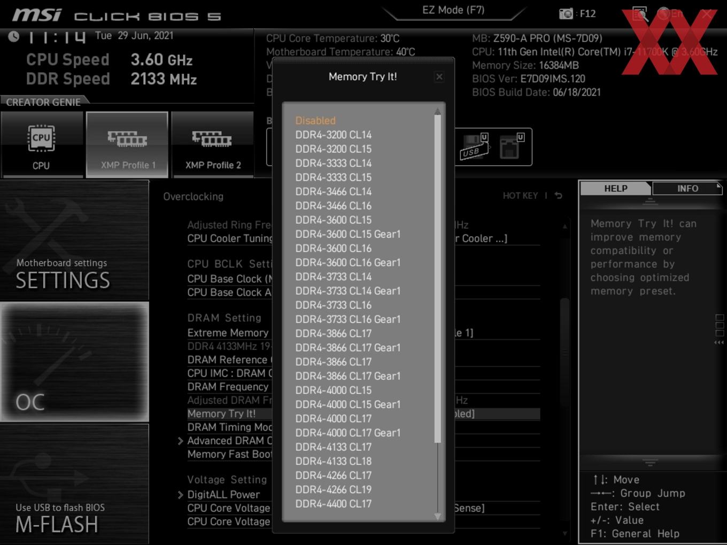Choose DDR4-4000 CL15 preset (non-Gear1)
Viewport: 727px width, 545px height.
tap(334, 390)
